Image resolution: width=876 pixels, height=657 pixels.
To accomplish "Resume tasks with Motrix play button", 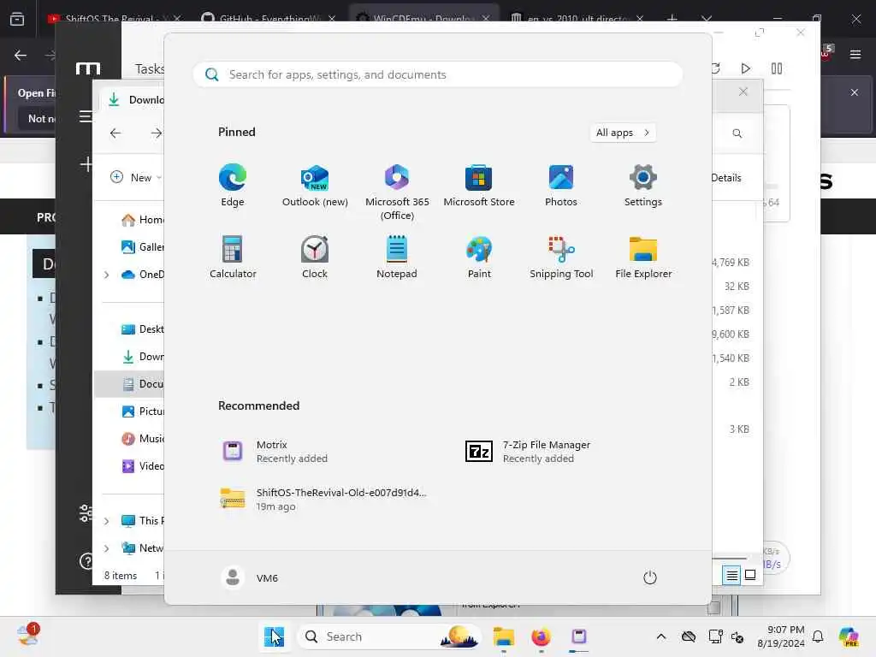I will 745,68.
